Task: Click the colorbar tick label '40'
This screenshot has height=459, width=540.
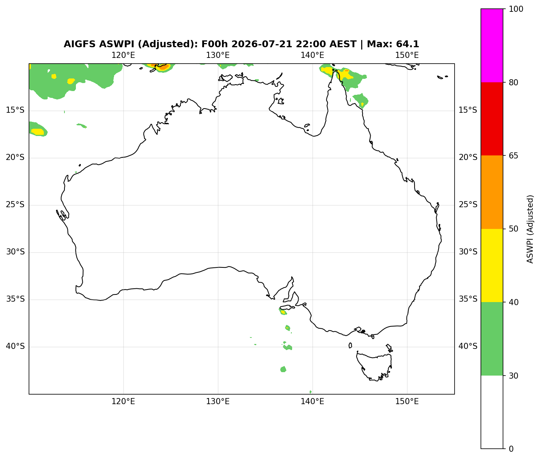Action: pos(513,302)
